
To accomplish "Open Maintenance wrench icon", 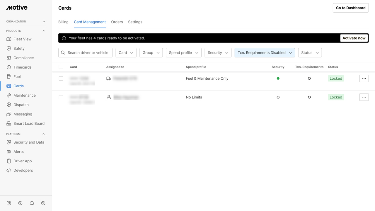I will point(9,95).
